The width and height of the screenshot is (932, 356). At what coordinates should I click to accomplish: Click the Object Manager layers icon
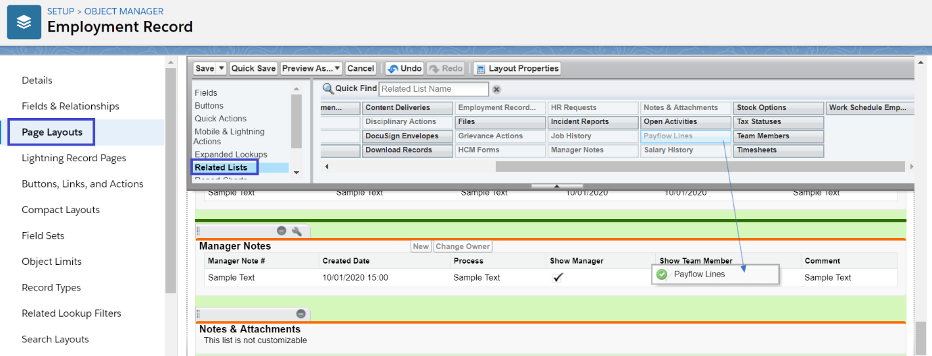(24, 22)
